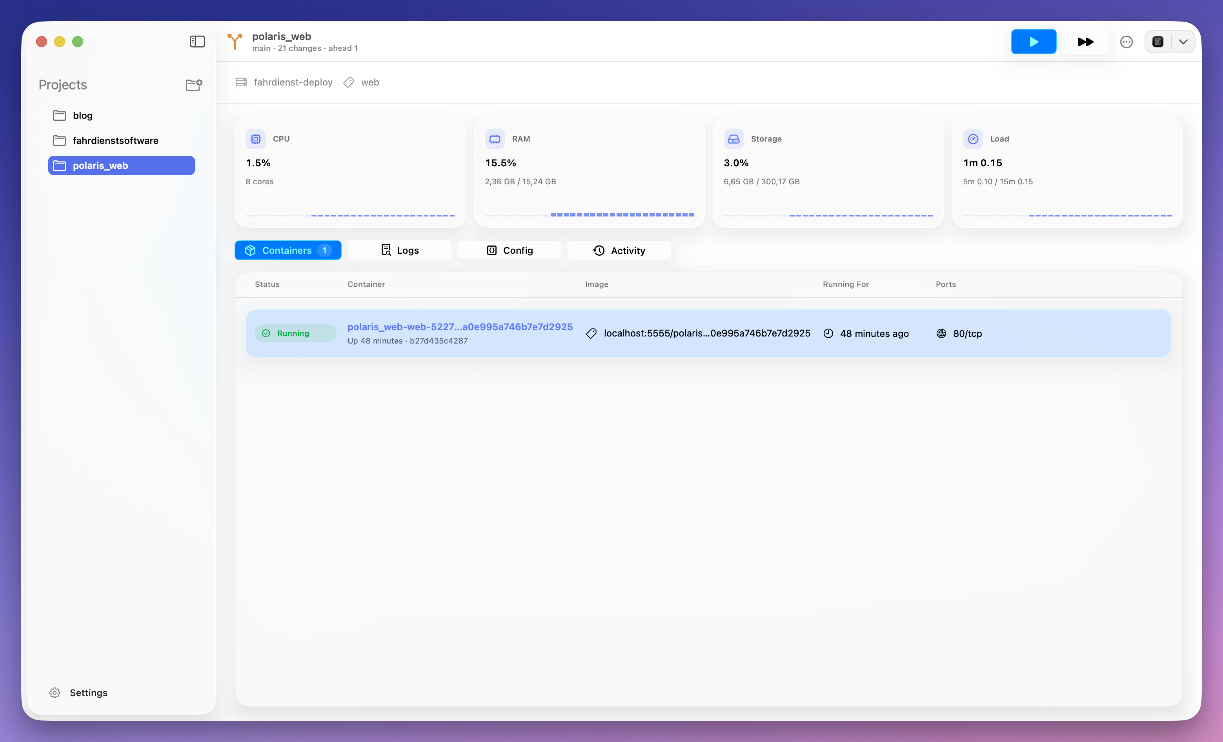Click the Storage 3.0% value
This screenshot has height=742, width=1223.
tap(736, 163)
